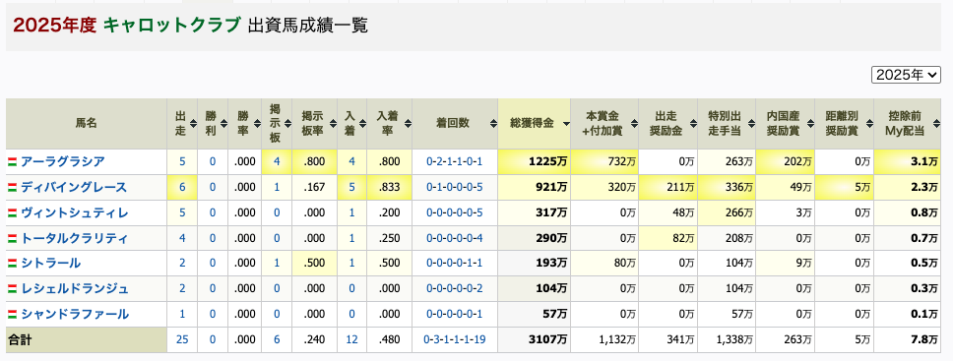The width and height of the screenshot is (953, 361).
Task: Select the 193万 total earnings cell
Action: click(x=535, y=264)
